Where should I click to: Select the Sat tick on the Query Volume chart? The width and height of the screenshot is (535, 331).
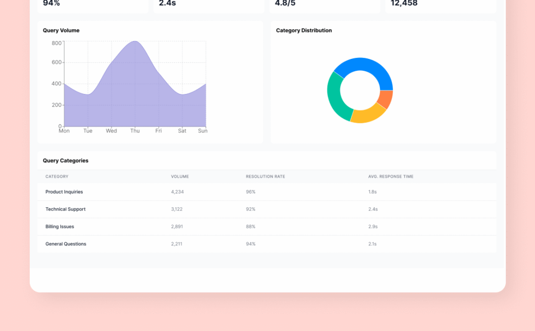pos(182,131)
